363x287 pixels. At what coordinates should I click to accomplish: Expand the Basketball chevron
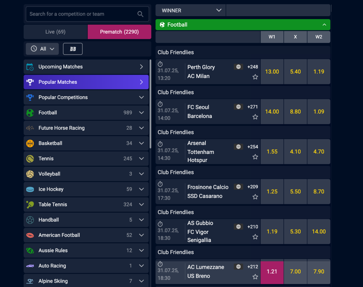tap(142, 143)
